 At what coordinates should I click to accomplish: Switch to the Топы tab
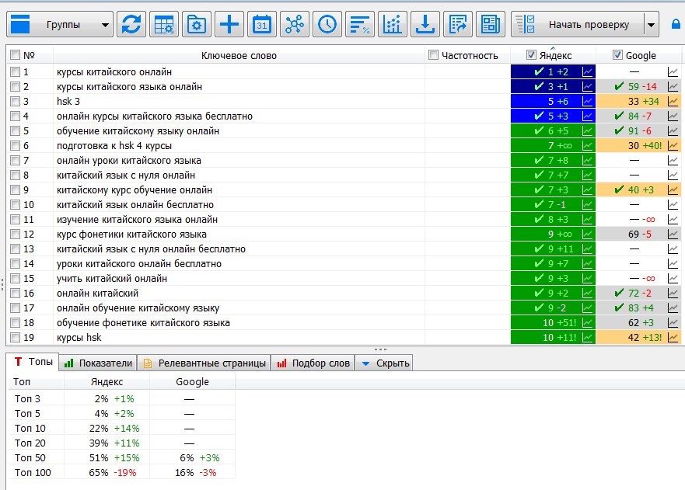[x=33, y=362]
